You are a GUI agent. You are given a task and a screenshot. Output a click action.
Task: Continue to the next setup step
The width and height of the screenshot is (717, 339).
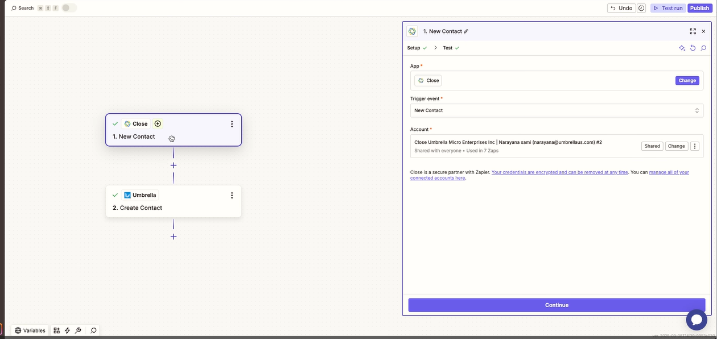point(557,305)
